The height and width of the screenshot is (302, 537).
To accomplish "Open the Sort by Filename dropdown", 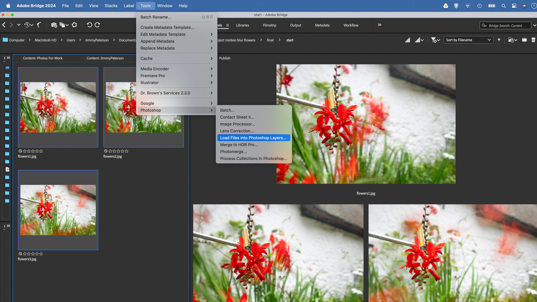I will [x=468, y=40].
